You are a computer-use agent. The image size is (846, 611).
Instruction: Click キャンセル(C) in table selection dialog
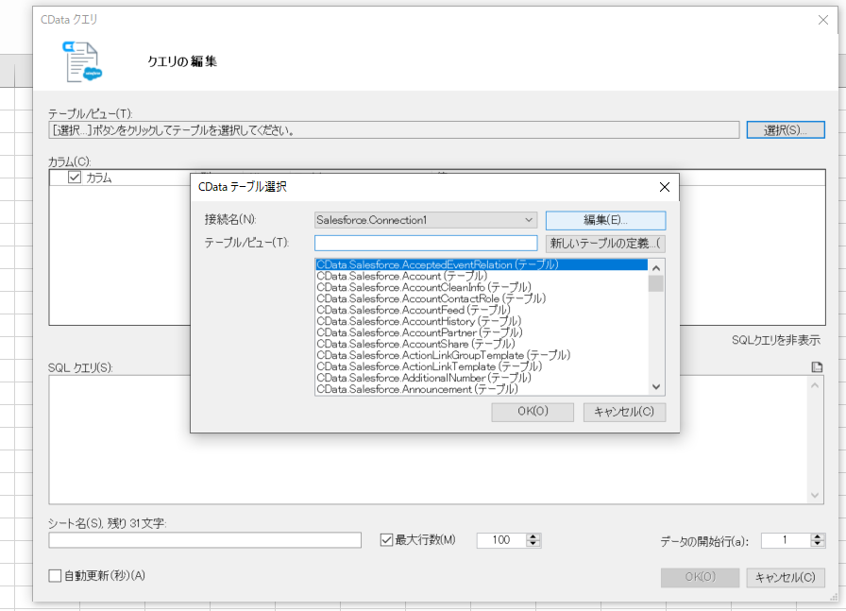pyautogui.click(x=624, y=412)
